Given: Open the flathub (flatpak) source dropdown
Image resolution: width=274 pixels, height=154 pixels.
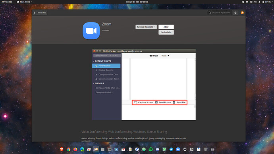Looking at the screenshot, I should 146,27.
